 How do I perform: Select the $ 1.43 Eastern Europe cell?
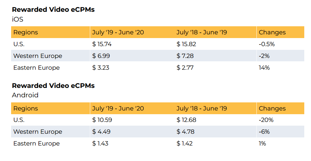point(100,143)
